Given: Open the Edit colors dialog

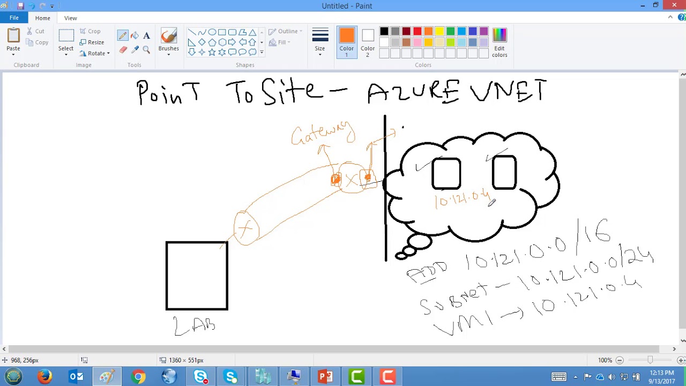Looking at the screenshot, I should click(499, 42).
